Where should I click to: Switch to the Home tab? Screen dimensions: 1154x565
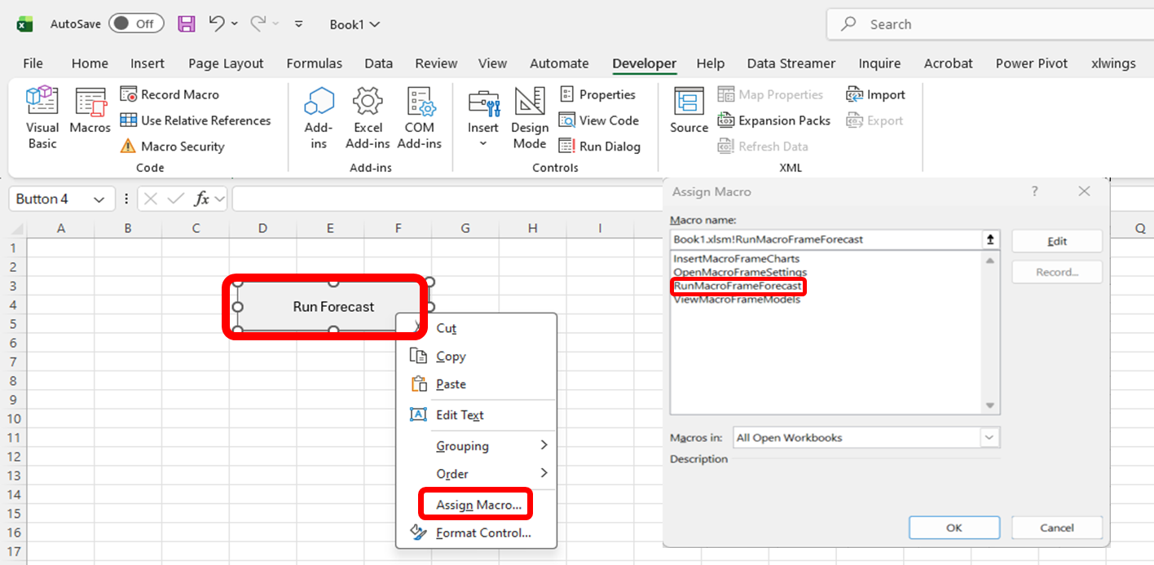(90, 63)
